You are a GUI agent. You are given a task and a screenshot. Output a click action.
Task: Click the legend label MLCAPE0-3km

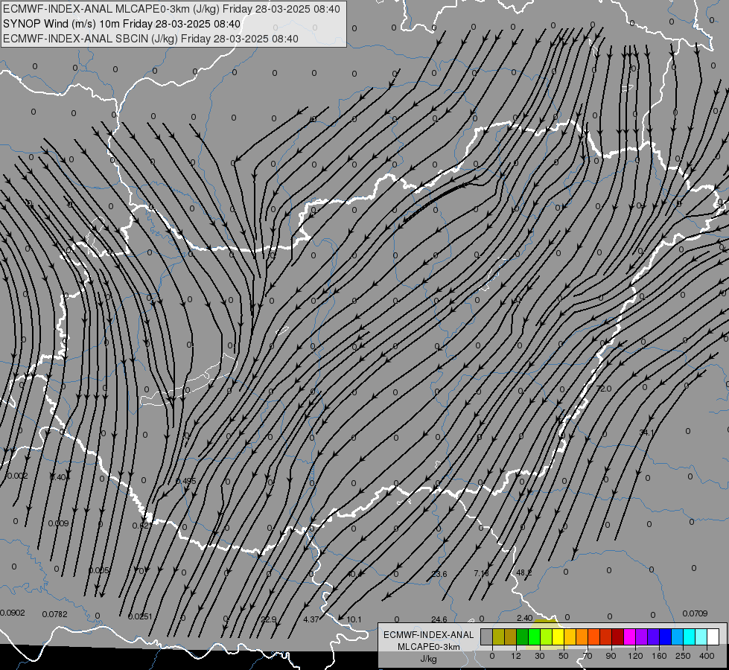click(x=429, y=647)
